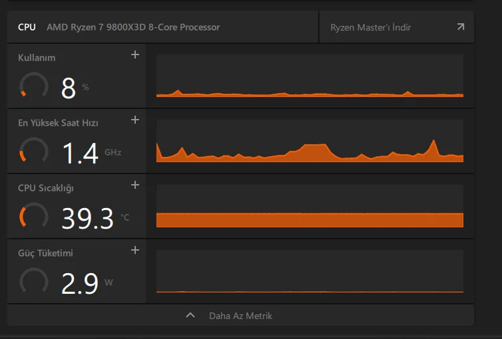This screenshot has width=502, height=339.
Task: Click the Güç Tüketimi label
Action: pos(45,253)
